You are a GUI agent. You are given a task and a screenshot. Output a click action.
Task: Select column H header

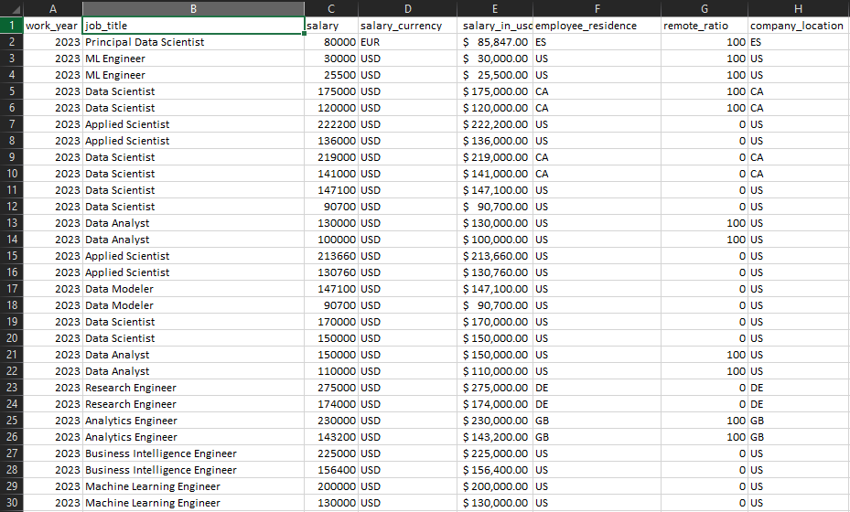(x=799, y=8)
